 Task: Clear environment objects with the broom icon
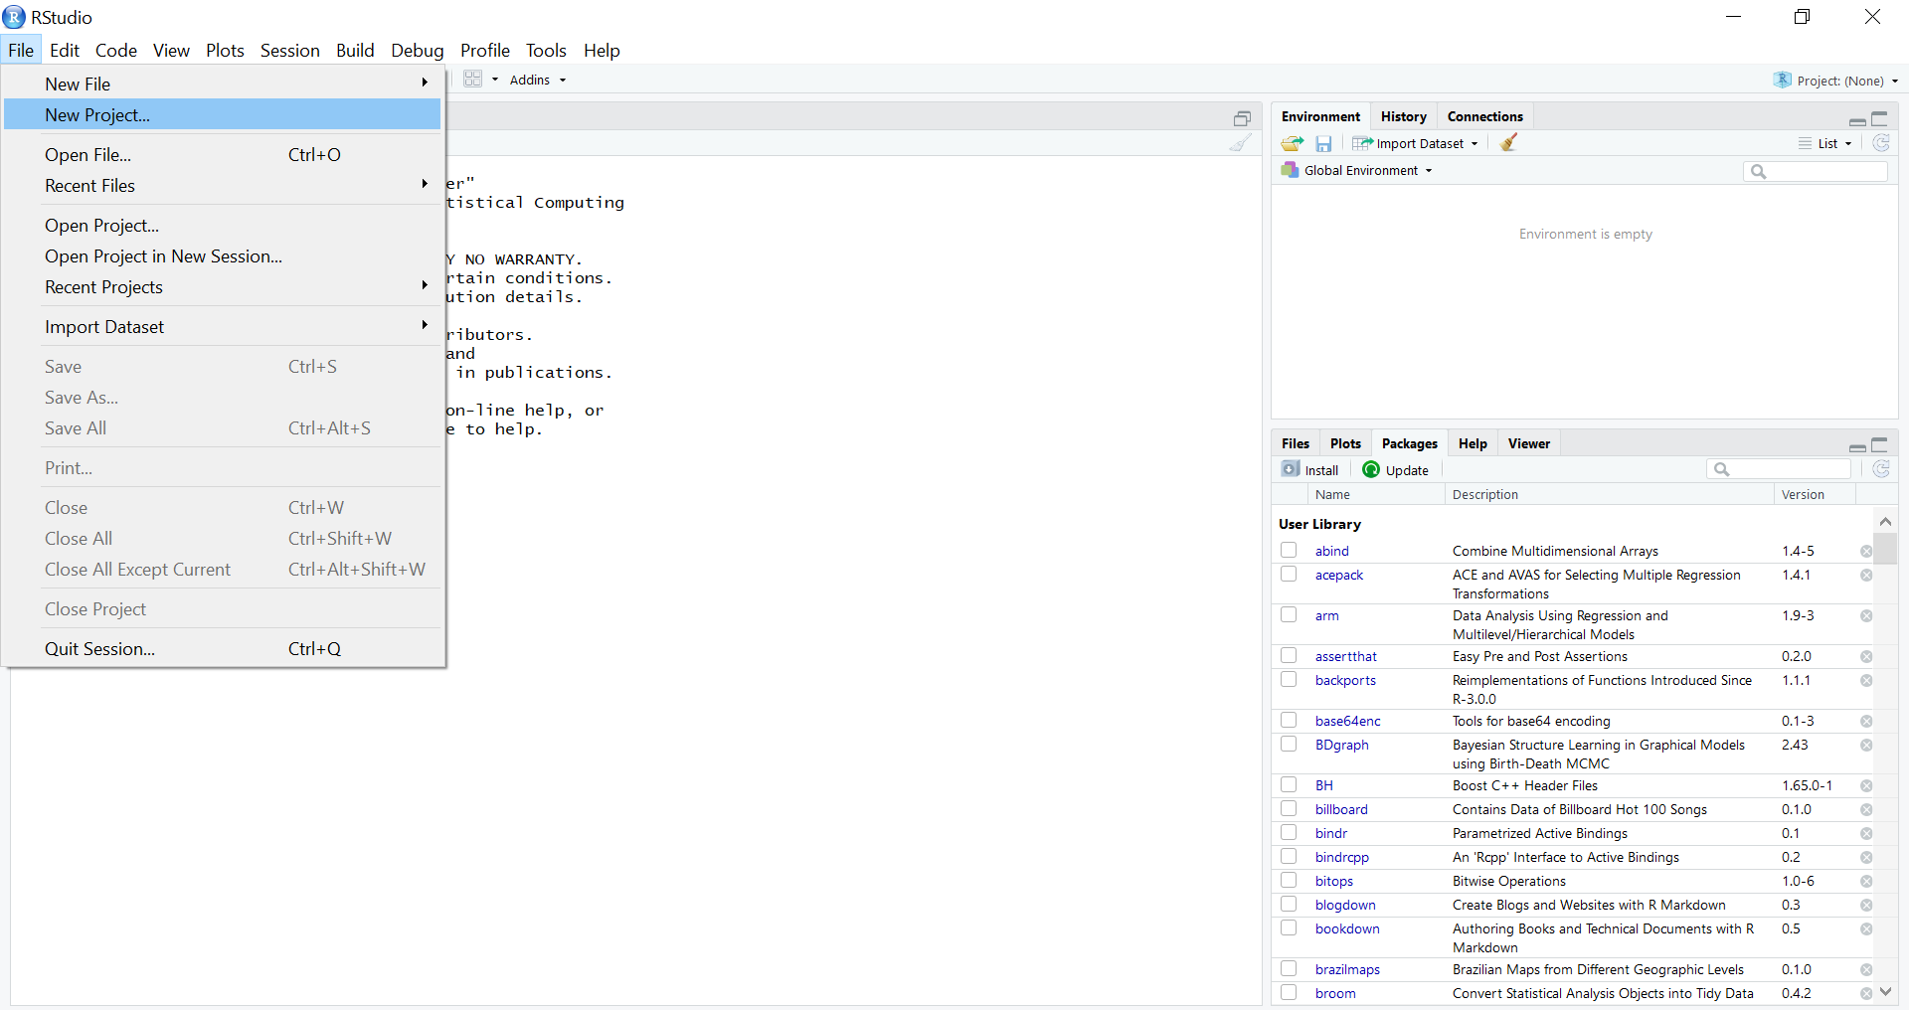(1508, 143)
